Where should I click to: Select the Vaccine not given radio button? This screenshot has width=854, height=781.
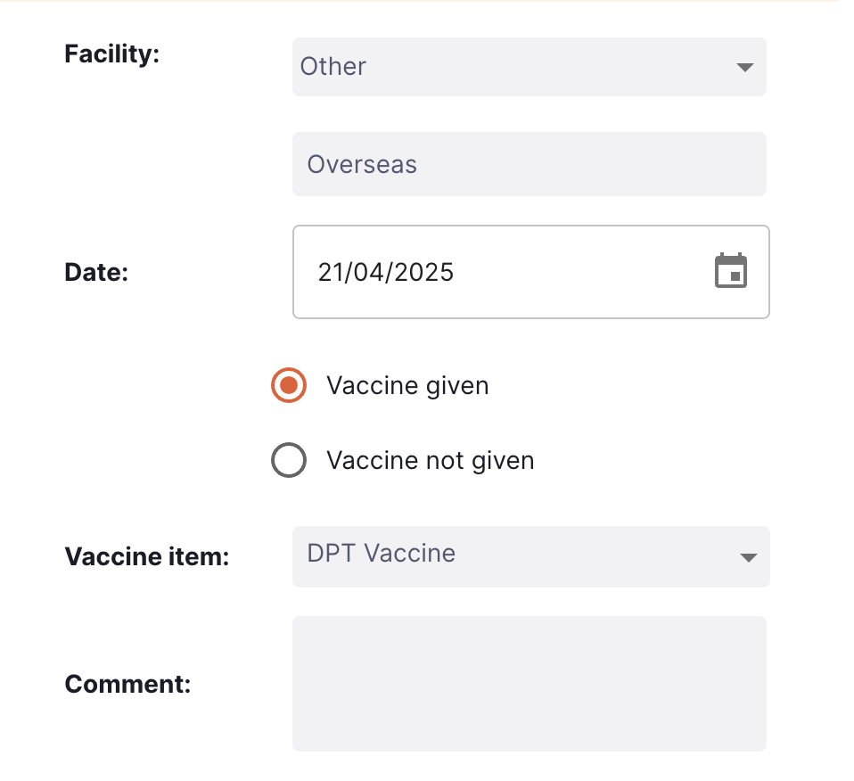(288, 460)
